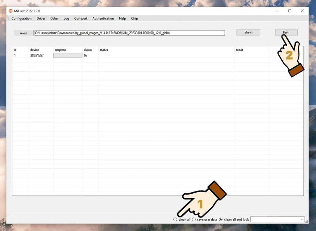This screenshot has height=231, width=316.
Task: Open the Log menu
Action: [x=66, y=19]
